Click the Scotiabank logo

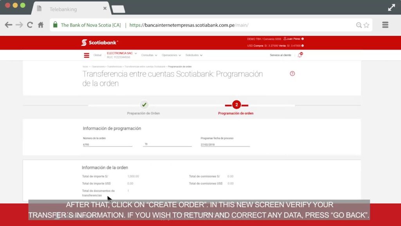click(x=99, y=42)
